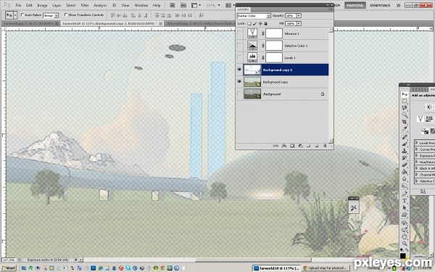Image resolution: width=435 pixels, height=272 pixels.
Task: Select the Dodge tool
Action: click(x=405, y=186)
